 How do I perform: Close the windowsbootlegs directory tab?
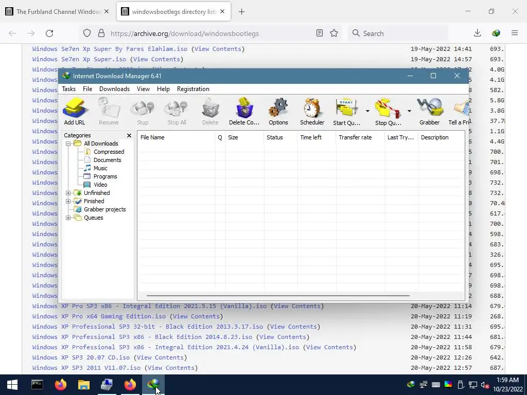222,11
